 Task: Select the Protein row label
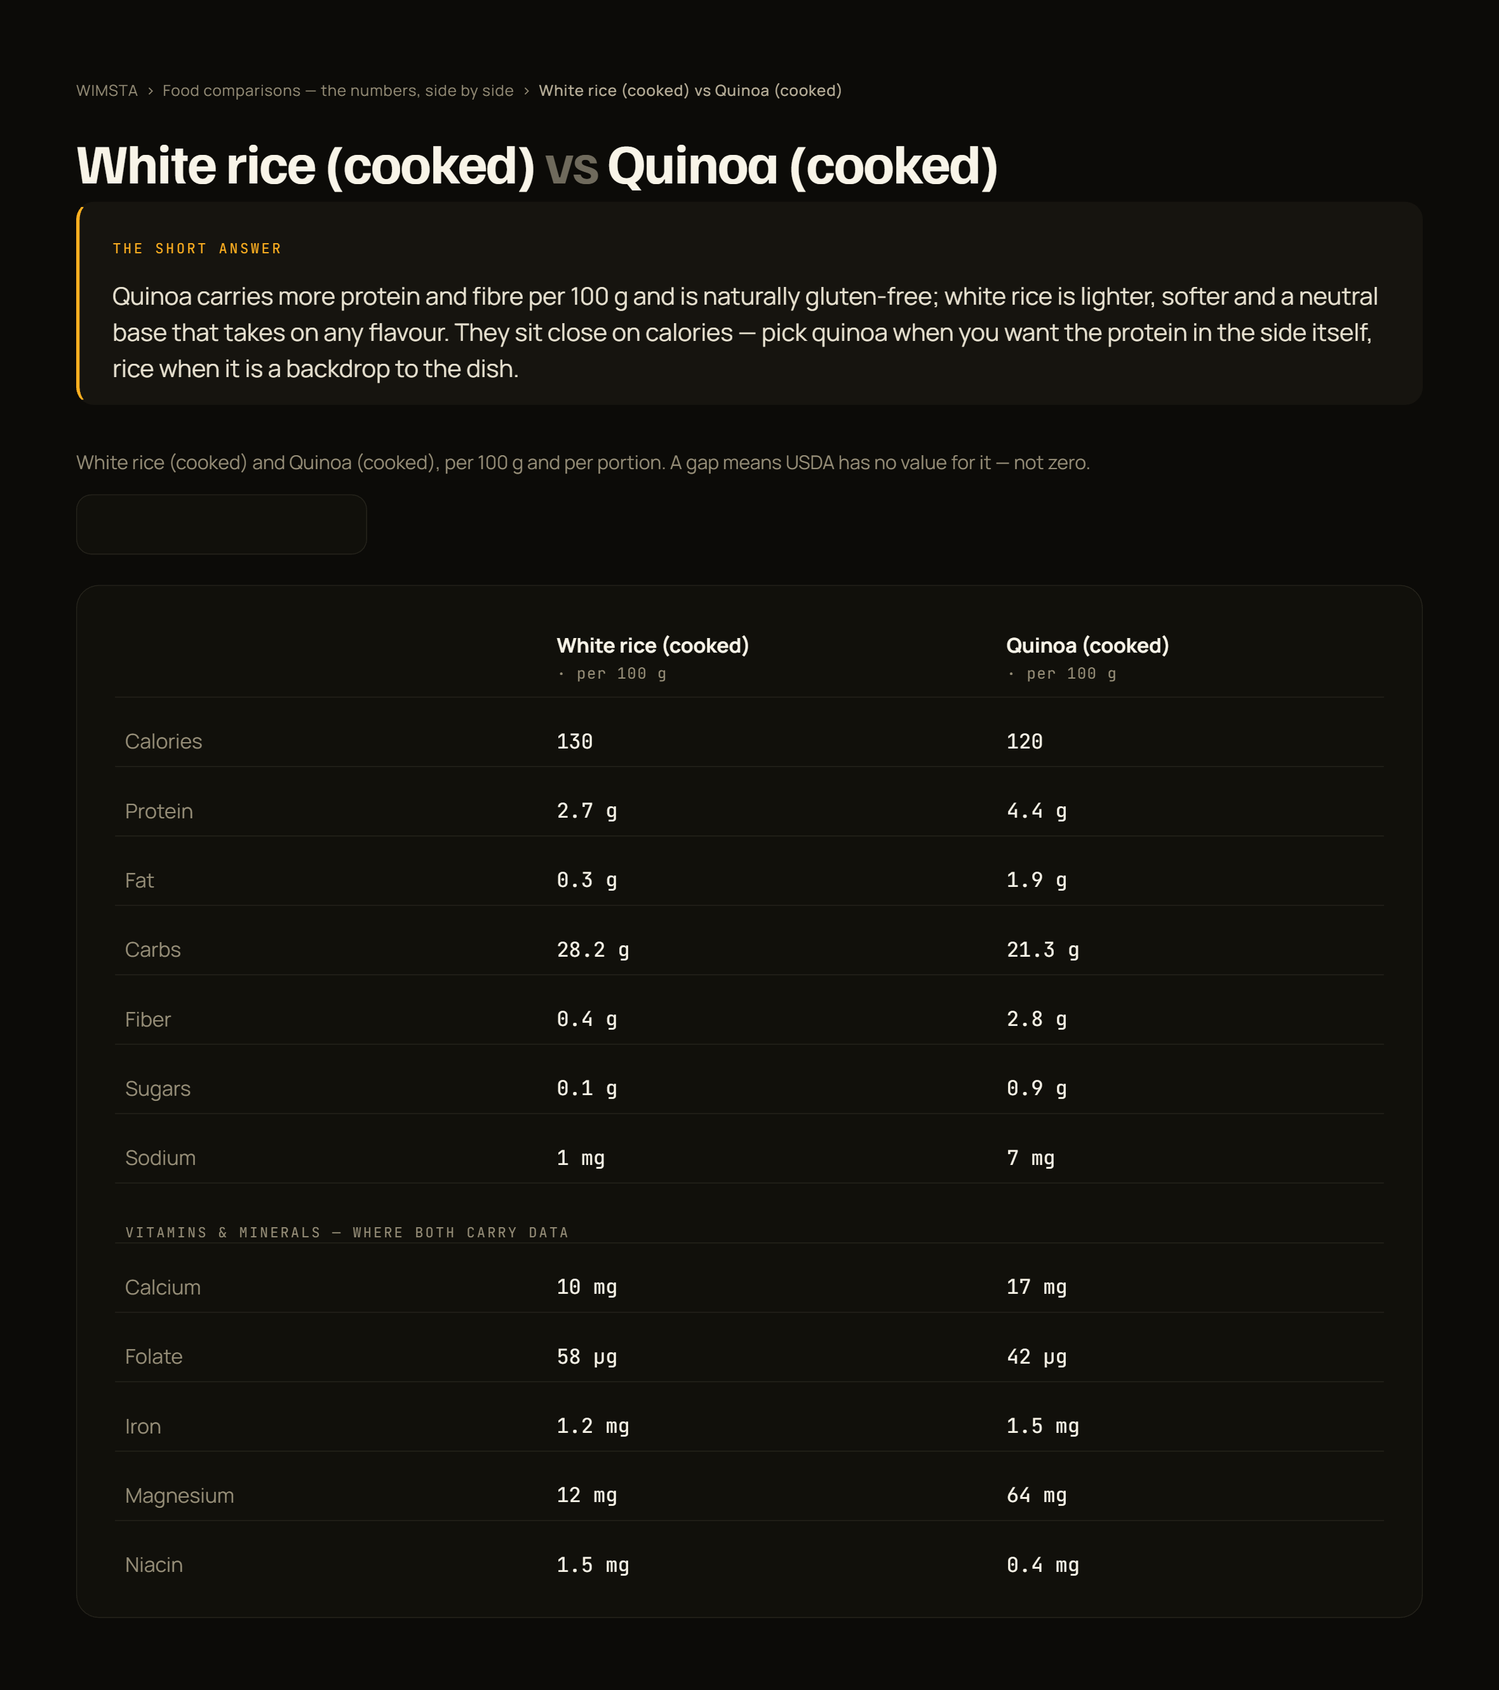[159, 810]
